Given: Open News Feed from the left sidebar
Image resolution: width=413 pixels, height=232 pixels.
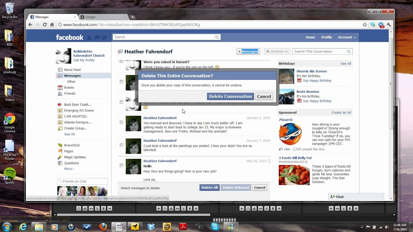Looking at the screenshot, I should [x=72, y=70].
